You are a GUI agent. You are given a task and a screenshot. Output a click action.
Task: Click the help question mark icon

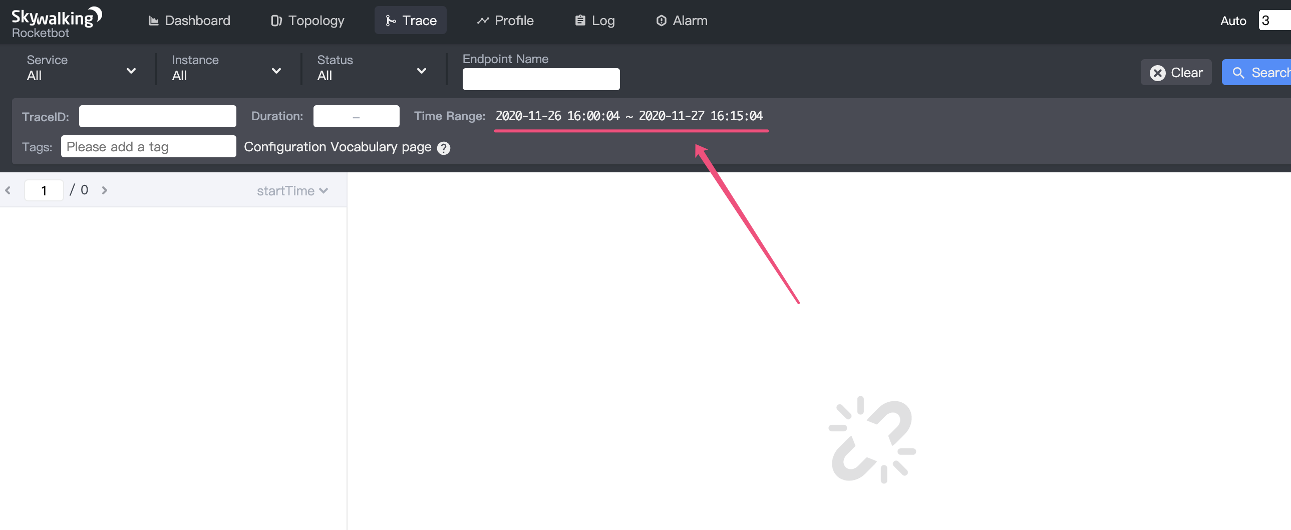coord(444,148)
